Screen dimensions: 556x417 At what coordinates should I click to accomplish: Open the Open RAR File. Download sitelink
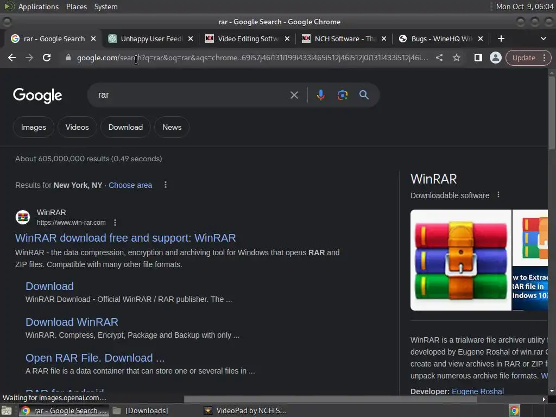coord(95,358)
